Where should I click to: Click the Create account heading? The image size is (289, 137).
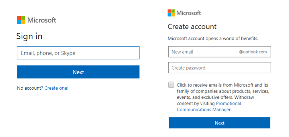pos(192,27)
